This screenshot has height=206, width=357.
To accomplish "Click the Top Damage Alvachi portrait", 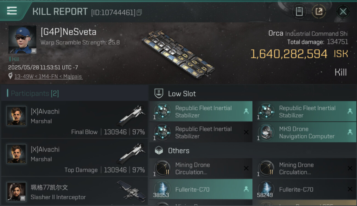I will (x=16, y=154).
